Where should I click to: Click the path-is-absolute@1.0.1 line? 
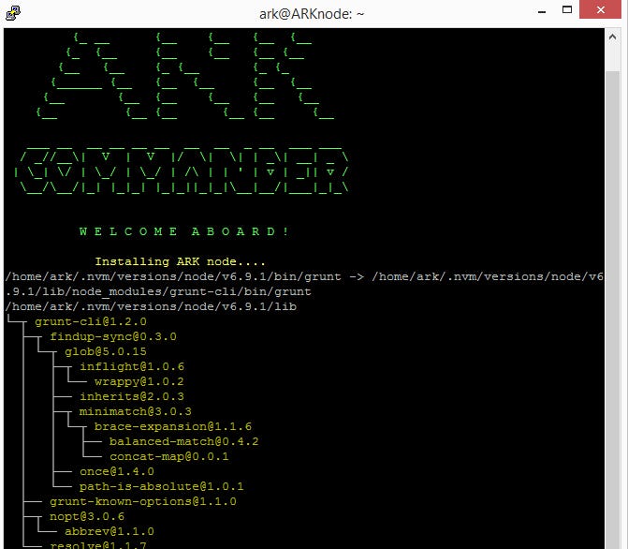click(x=161, y=486)
